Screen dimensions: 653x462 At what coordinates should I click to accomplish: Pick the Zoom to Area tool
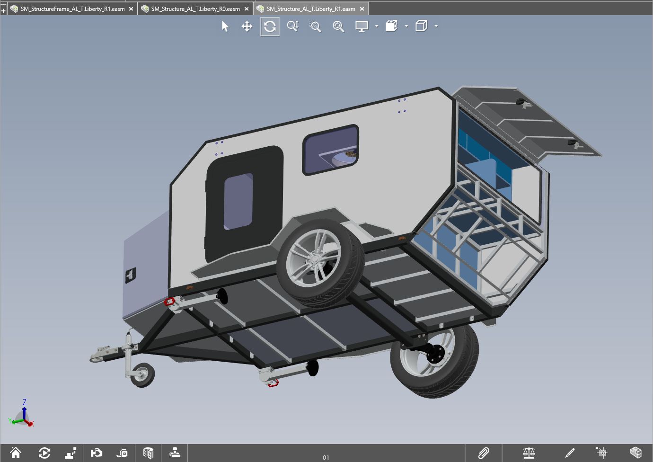315,27
